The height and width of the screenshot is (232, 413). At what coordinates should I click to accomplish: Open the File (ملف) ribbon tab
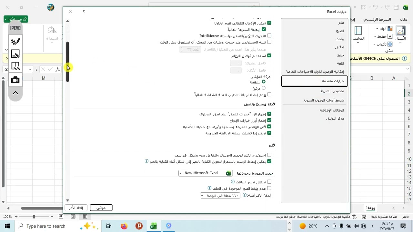click(403, 19)
